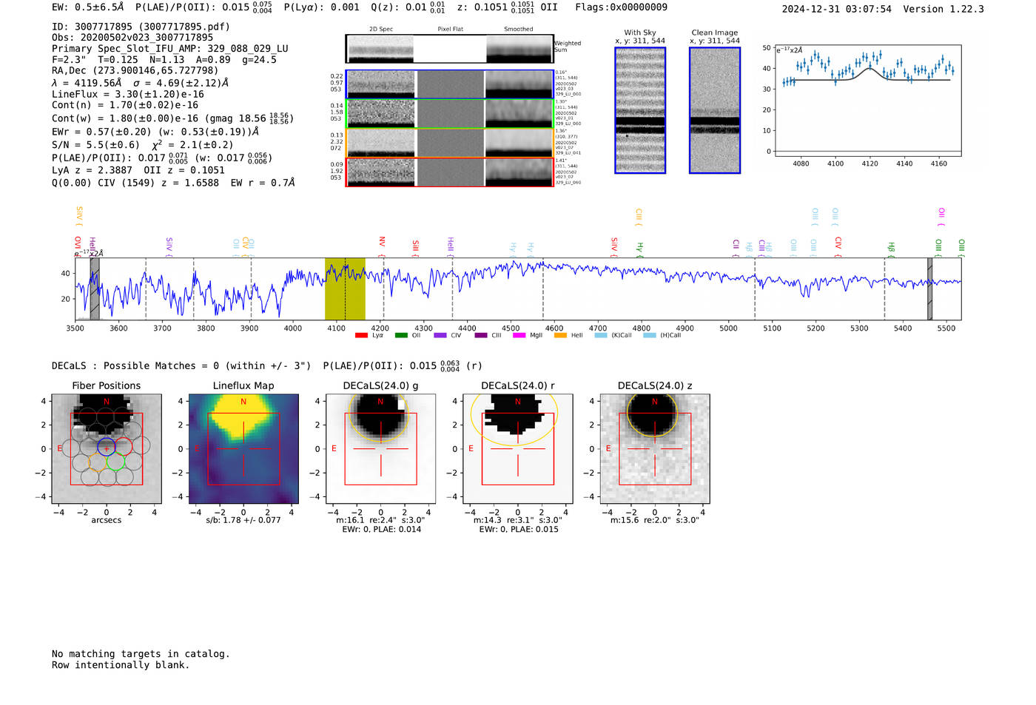Click the dark purple CIII legend swatch
Viewport: 1036px width, 705px height.
[x=481, y=336]
